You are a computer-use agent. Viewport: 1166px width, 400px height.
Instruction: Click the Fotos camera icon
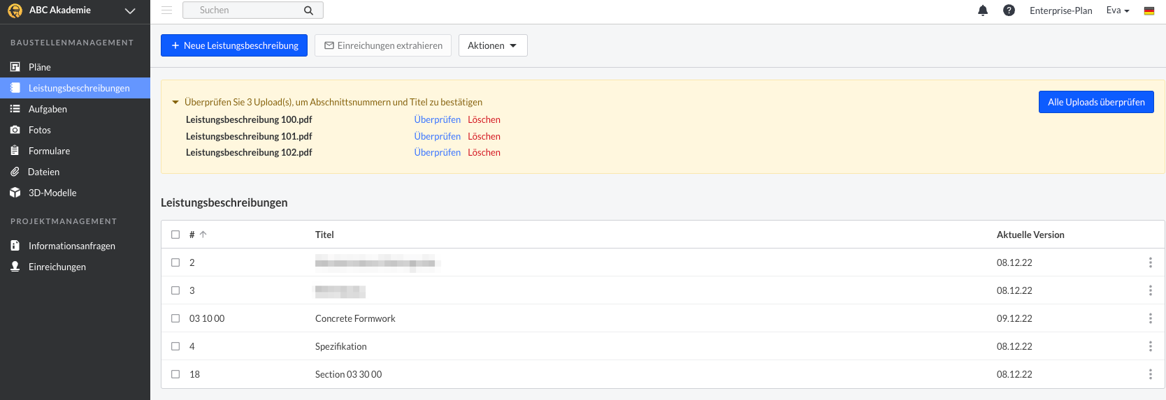tap(15, 130)
